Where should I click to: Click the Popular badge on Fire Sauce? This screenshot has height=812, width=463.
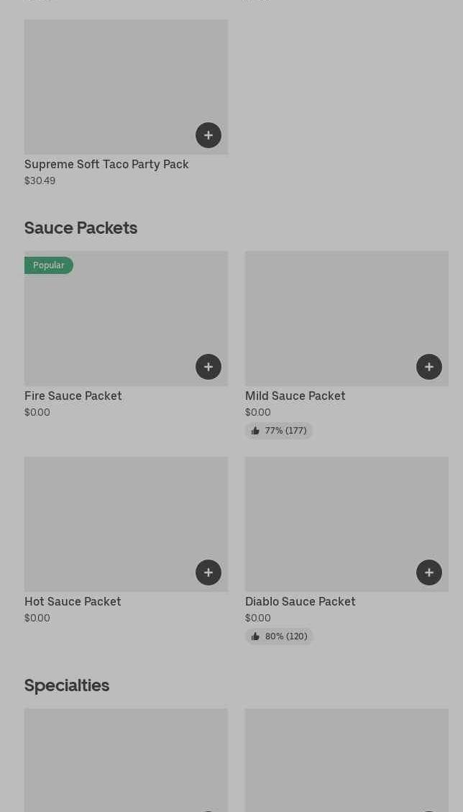tap(49, 265)
